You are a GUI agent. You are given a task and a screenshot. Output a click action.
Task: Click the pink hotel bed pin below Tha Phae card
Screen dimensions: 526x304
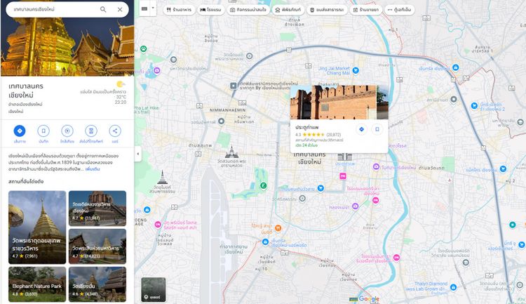342,176
